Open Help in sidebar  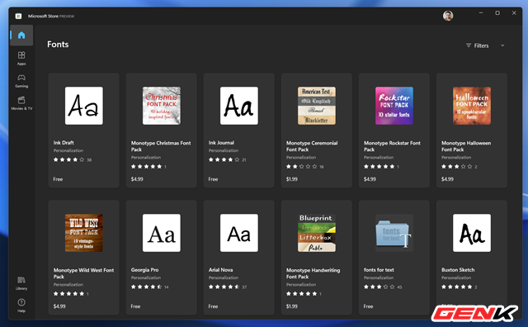(x=21, y=306)
